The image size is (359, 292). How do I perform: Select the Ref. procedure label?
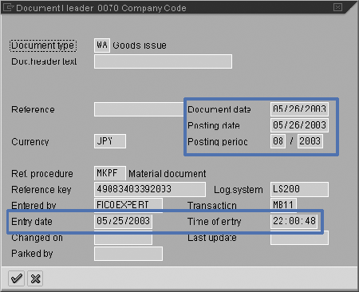(x=42, y=174)
